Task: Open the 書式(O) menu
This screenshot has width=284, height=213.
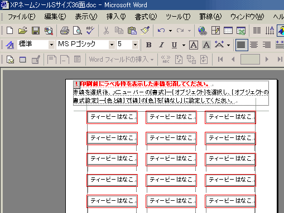Action: click(x=146, y=17)
